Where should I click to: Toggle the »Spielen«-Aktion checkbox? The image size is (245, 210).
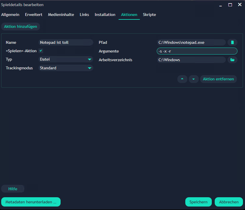click(x=41, y=51)
